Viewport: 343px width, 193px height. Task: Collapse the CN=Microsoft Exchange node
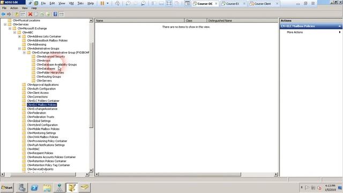tap(10, 28)
